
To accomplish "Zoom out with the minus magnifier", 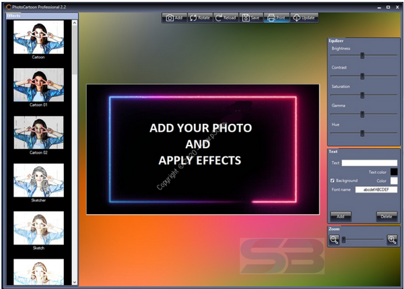I will 334,240.
